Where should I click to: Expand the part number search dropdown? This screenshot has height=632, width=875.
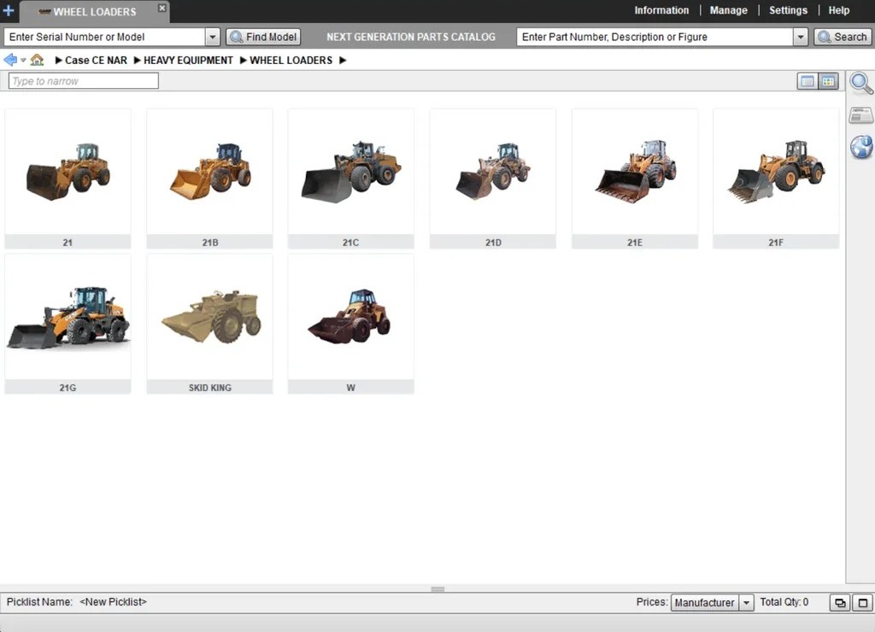point(800,37)
